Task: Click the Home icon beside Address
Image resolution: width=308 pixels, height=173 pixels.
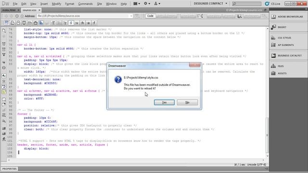Action: [22, 16]
